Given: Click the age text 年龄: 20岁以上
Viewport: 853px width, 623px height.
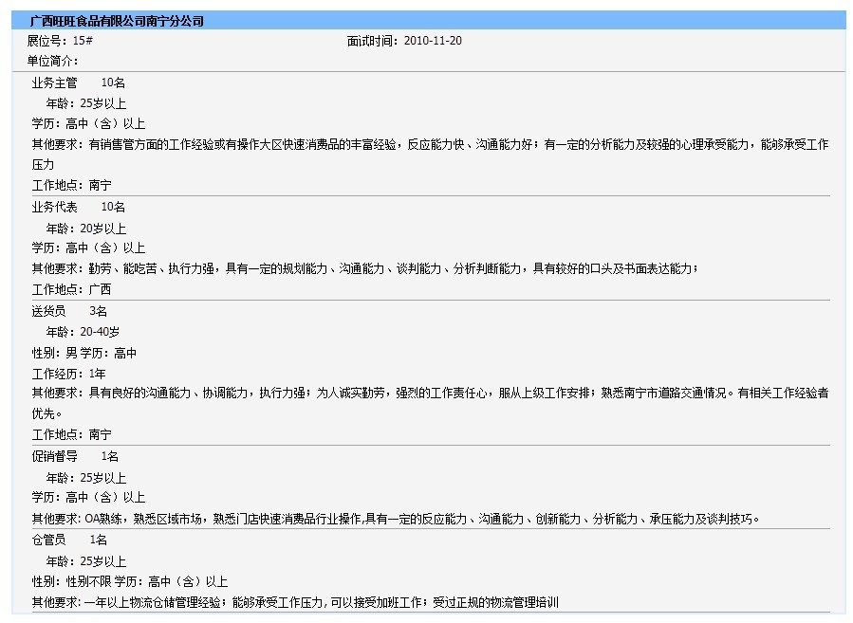Looking at the screenshot, I should (x=86, y=229).
